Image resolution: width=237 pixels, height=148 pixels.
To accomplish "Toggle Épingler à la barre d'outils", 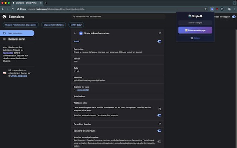I will (159, 131).
